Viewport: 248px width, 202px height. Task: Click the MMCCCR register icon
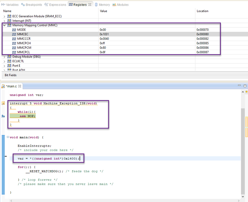(x=14, y=39)
